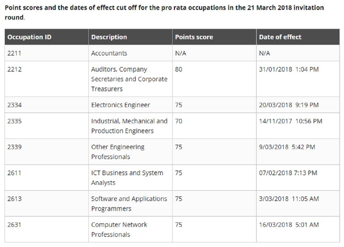Click the Accountants description cell
The height and width of the screenshot is (247, 344).
pyautogui.click(x=109, y=53)
